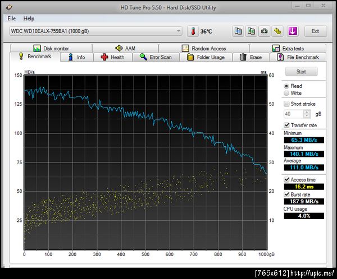Click the Minimum 65.3 MB/s value
This screenshot has width=337, height=279.
[x=304, y=140]
